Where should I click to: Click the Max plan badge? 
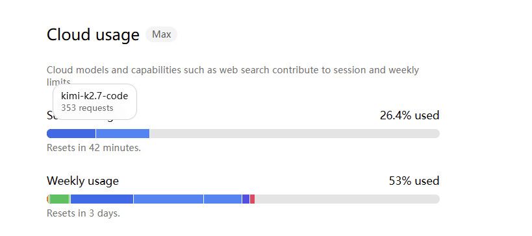[162, 34]
